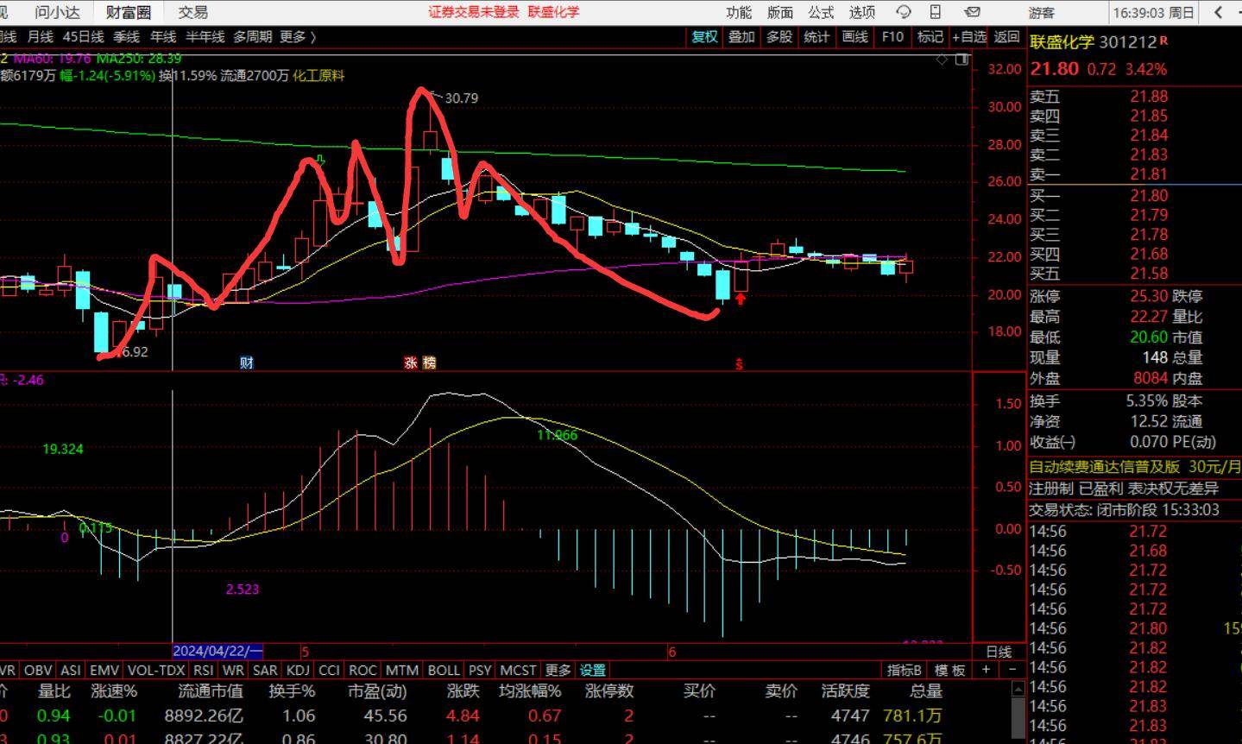Toggle the 多股 multi-stock view
The image size is (1242, 744).
click(779, 36)
